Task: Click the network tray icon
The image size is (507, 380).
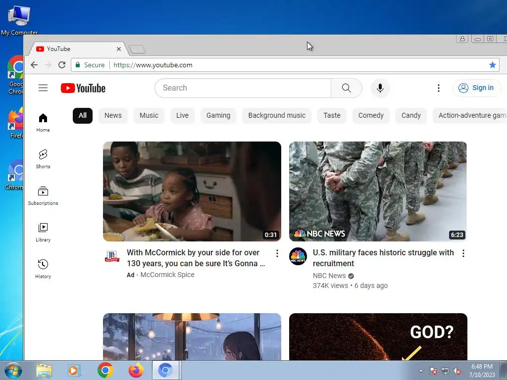Action: click(x=445, y=371)
